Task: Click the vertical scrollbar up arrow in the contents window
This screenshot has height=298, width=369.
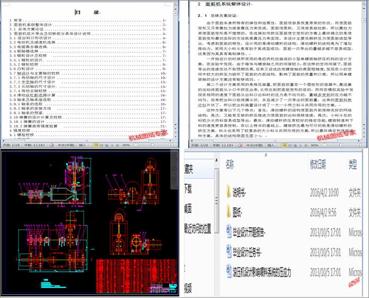Action: tap(175, 8)
